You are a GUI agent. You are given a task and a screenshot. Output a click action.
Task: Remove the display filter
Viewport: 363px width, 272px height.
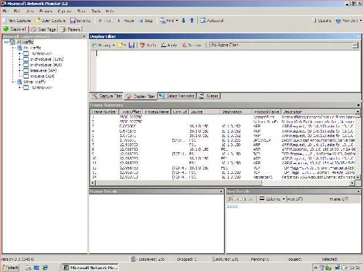191,45
